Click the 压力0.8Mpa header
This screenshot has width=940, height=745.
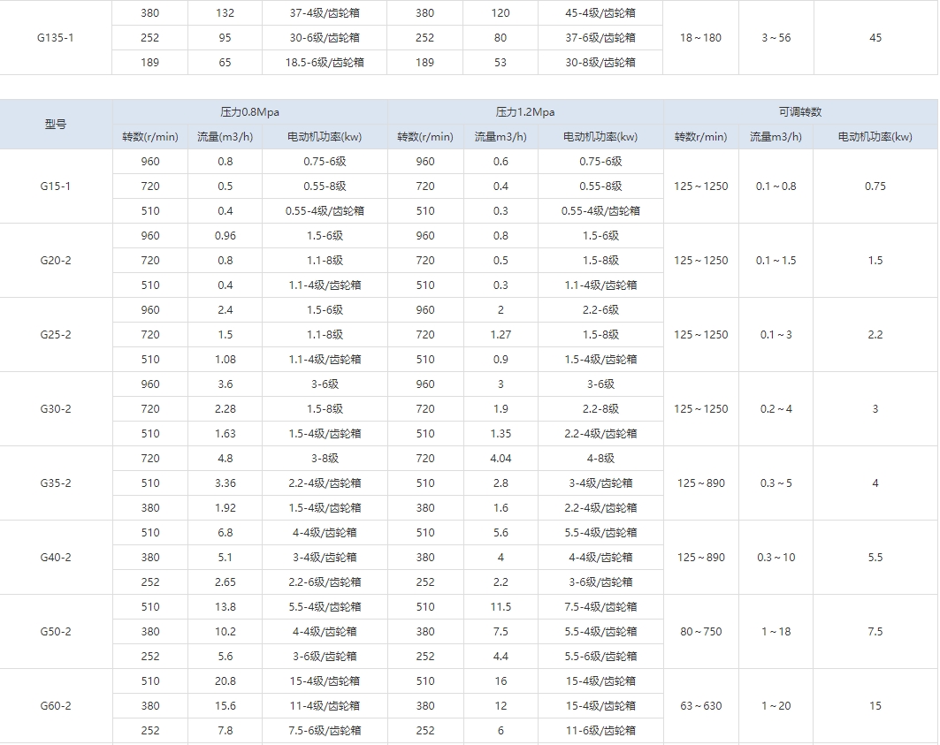point(249,112)
